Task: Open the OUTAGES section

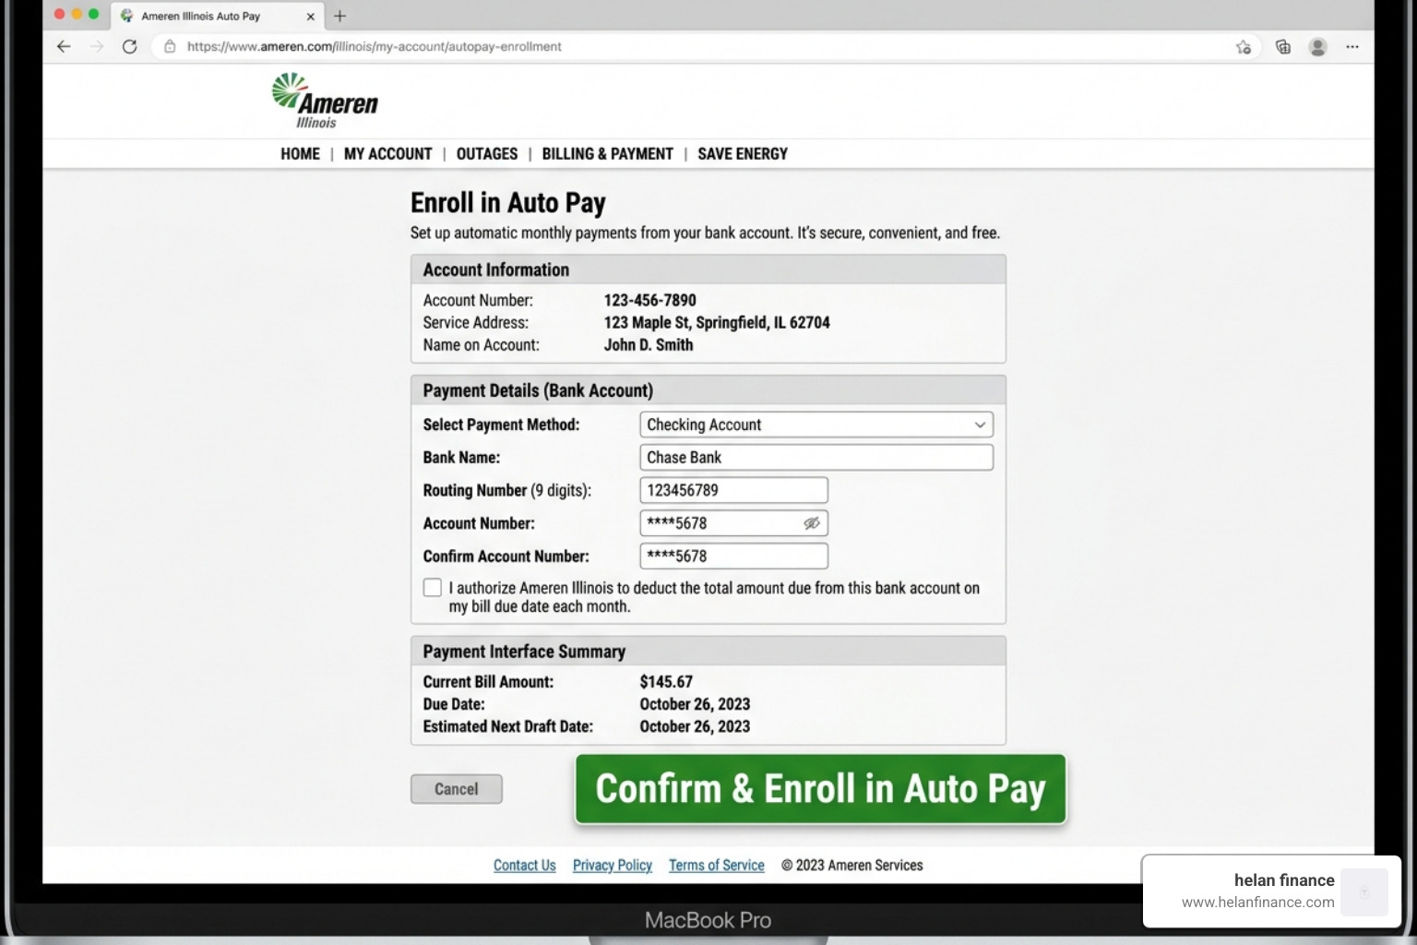Action: [x=486, y=153]
